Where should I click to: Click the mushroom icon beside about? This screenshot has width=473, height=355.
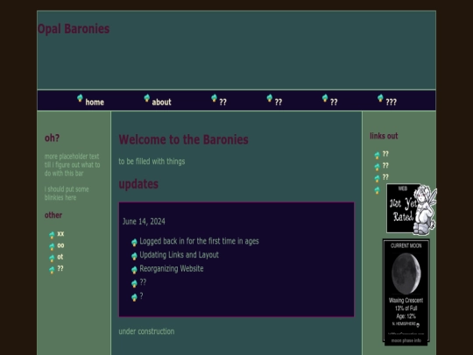click(147, 98)
